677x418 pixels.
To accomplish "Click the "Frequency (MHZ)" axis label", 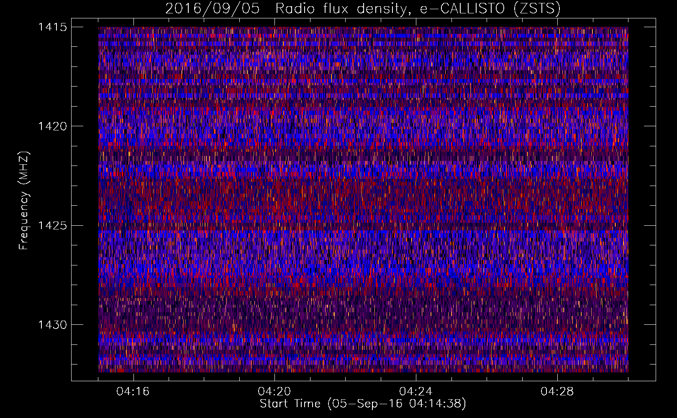I will pos(24,200).
